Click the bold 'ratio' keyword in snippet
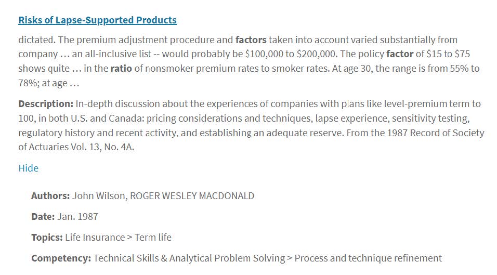The width and height of the screenshot is (497, 275). pyautogui.click(x=121, y=69)
